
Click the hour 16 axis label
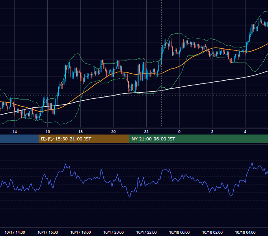point(48,132)
